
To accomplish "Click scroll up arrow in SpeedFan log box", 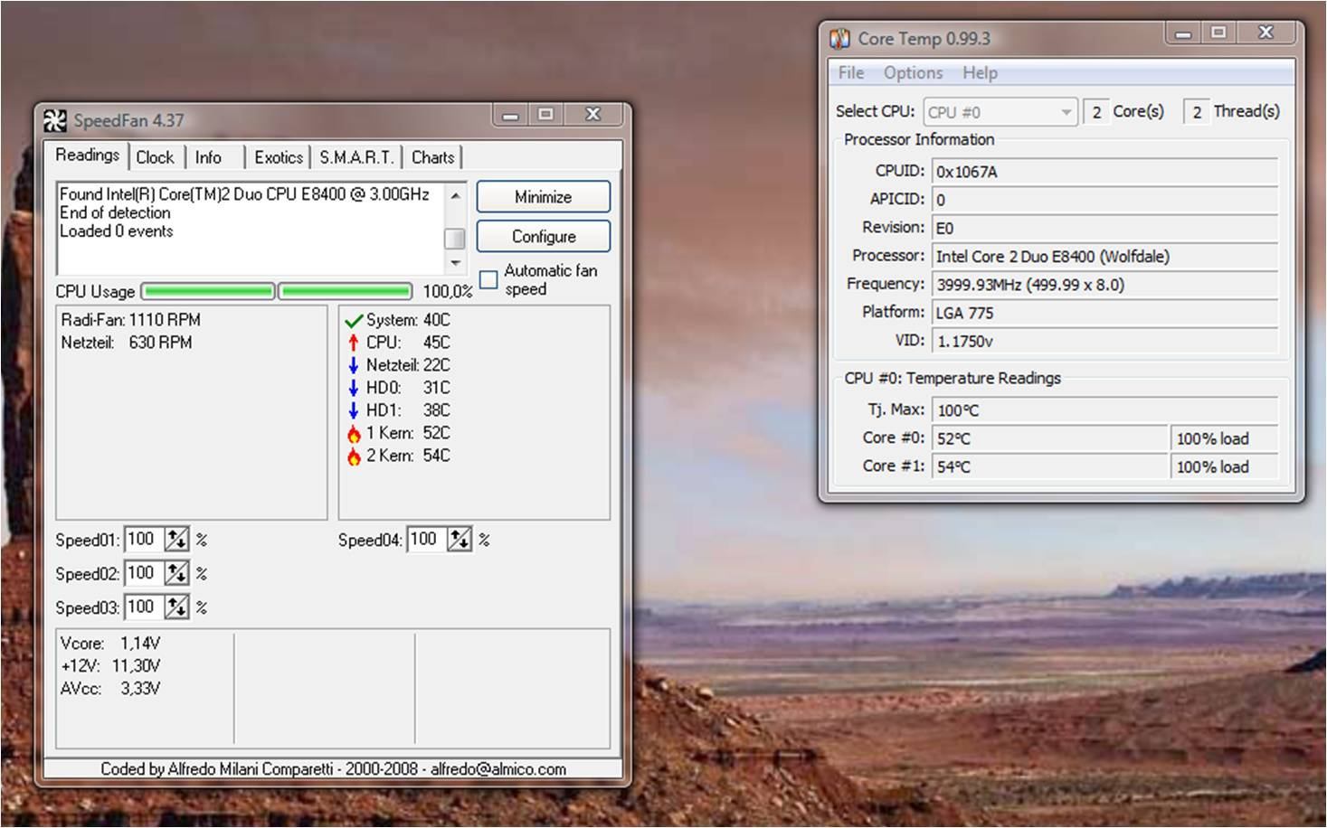I will 455,195.
